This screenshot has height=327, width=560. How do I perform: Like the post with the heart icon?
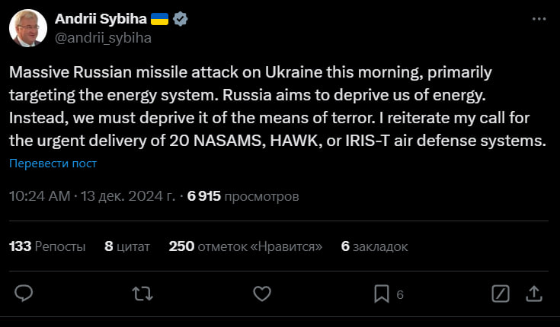coord(262,293)
